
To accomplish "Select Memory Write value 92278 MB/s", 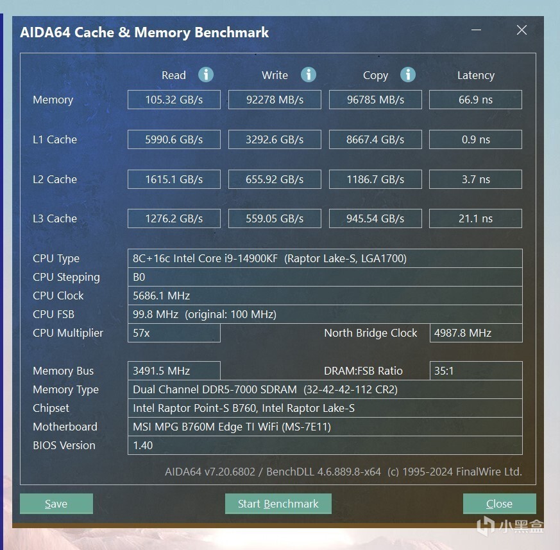I will (275, 100).
